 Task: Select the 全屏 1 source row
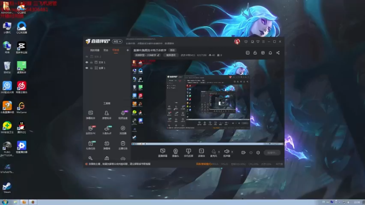[107, 68]
